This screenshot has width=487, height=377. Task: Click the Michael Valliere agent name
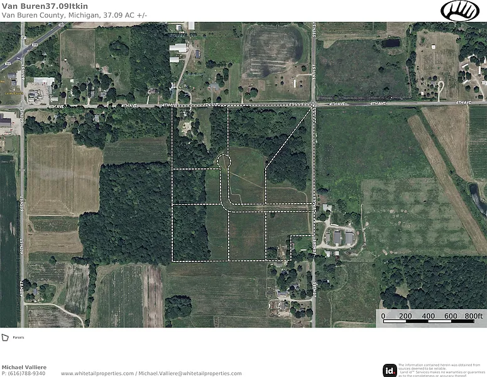(24, 368)
